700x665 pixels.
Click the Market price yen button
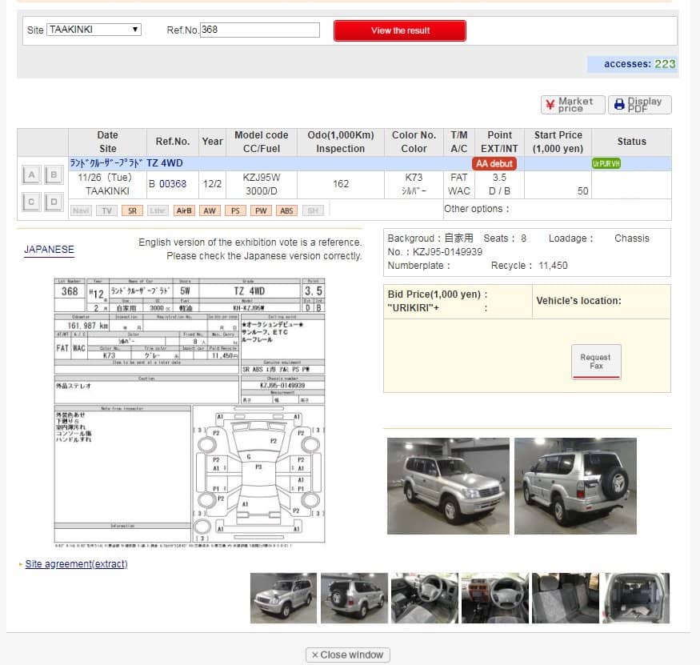click(x=571, y=105)
